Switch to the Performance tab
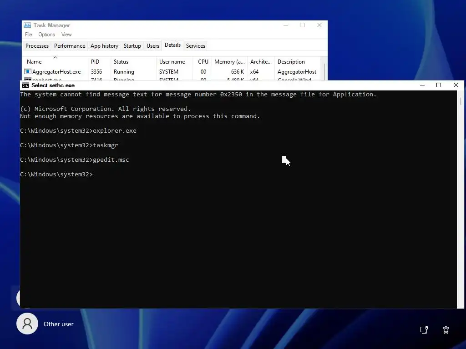466x349 pixels. point(70,46)
